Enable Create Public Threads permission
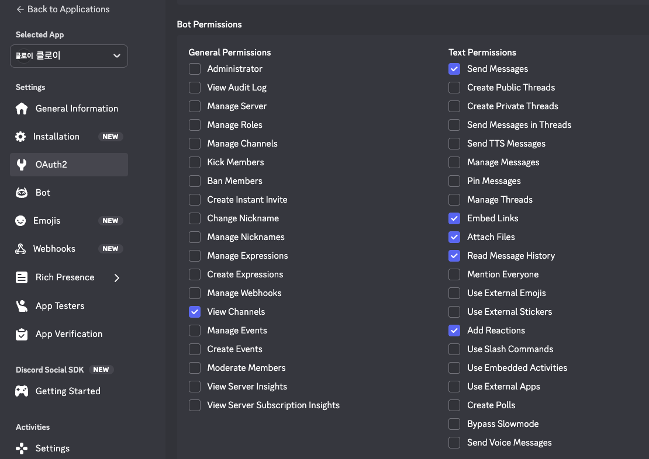Viewport: 649px width, 459px height. point(454,88)
